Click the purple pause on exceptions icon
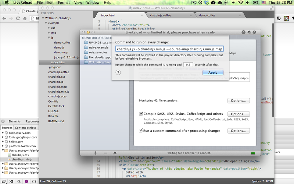Viewport: 294px width, 184px height. click(x=26, y=181)
